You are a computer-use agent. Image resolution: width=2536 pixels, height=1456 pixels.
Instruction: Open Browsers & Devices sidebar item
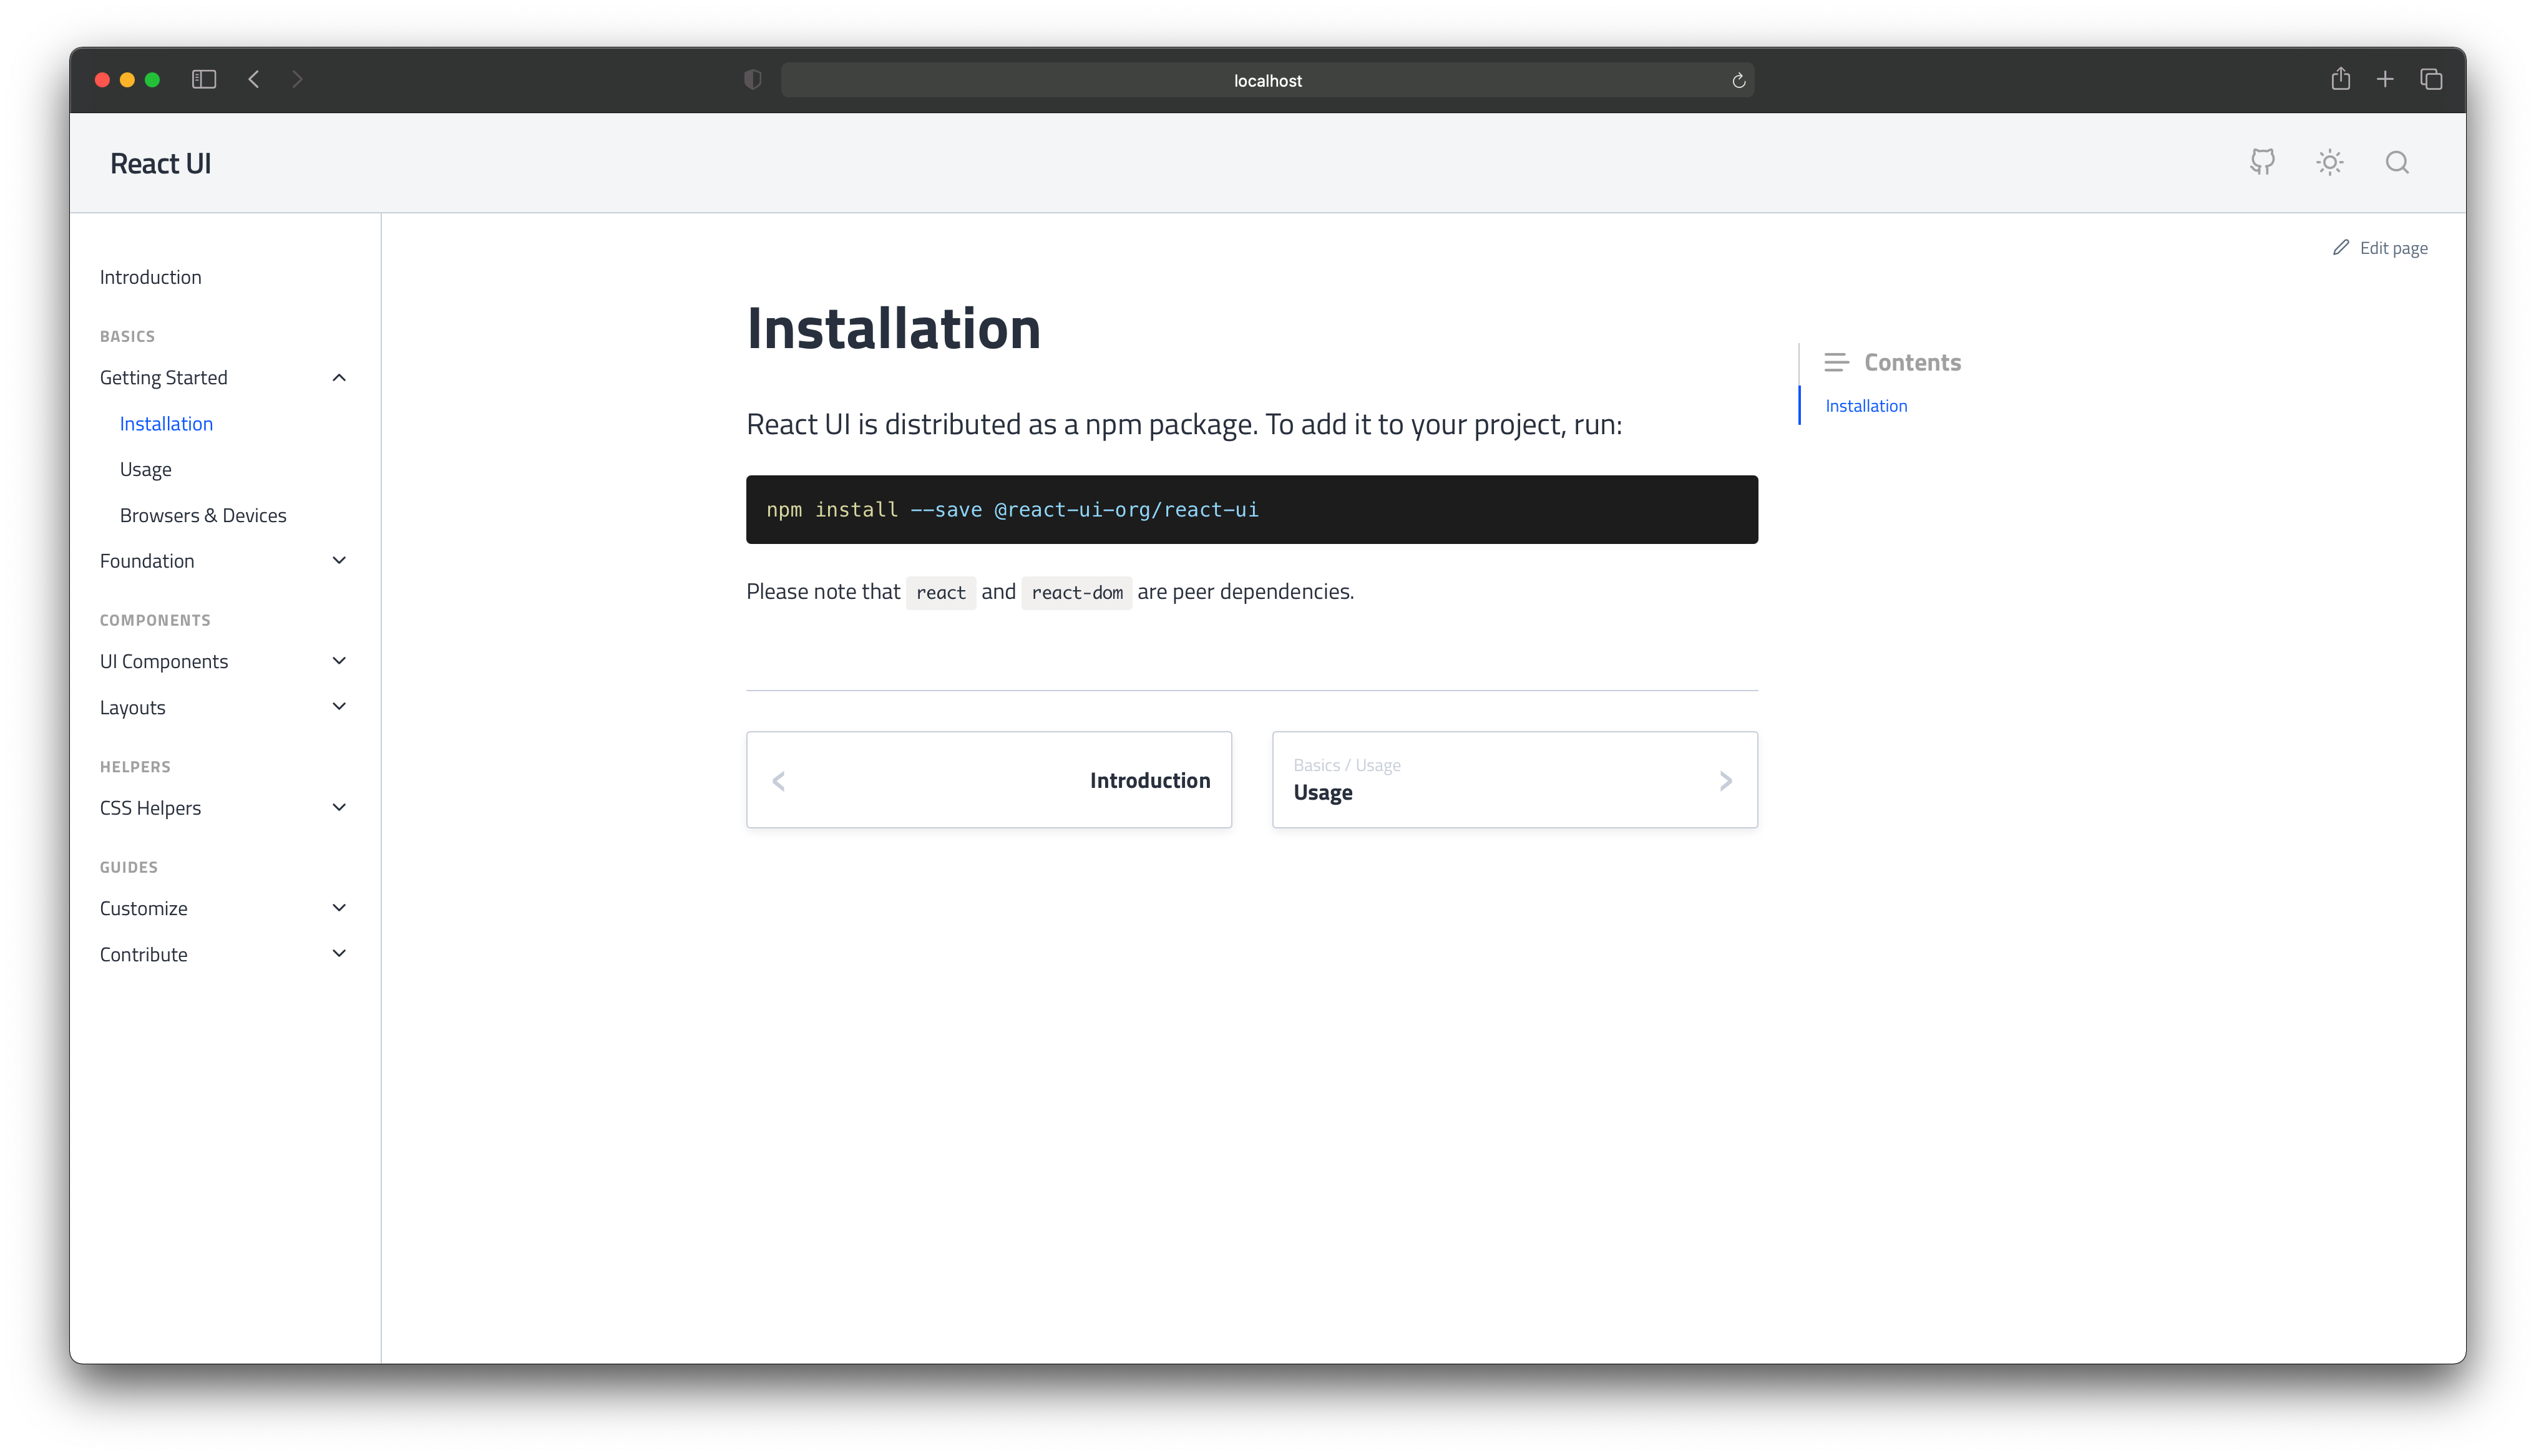tap(203, 516)
